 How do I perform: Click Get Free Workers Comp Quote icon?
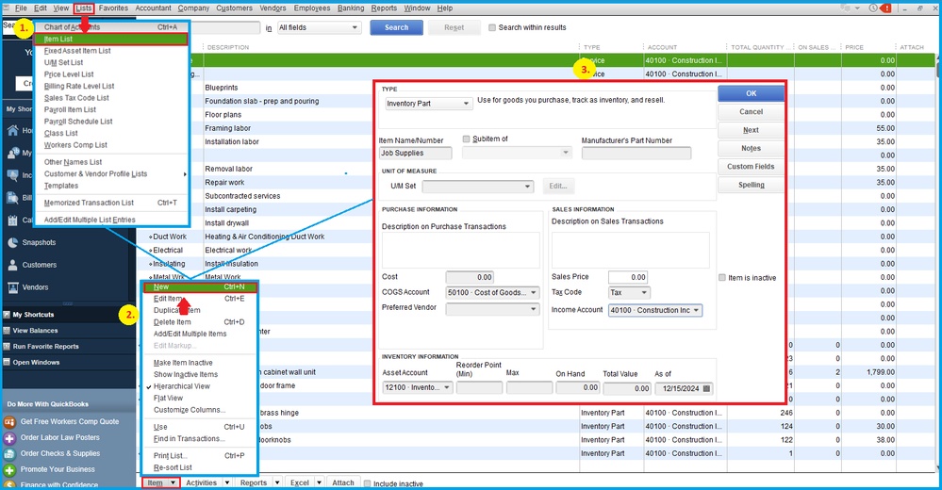[x=9, y=421]
